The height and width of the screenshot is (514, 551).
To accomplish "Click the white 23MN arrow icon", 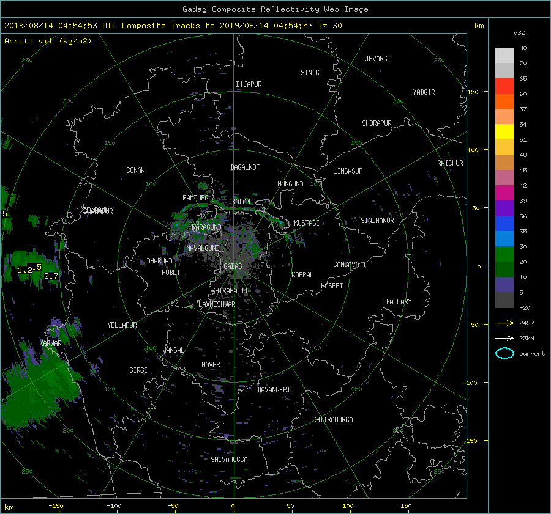I will tap(504, 338).
